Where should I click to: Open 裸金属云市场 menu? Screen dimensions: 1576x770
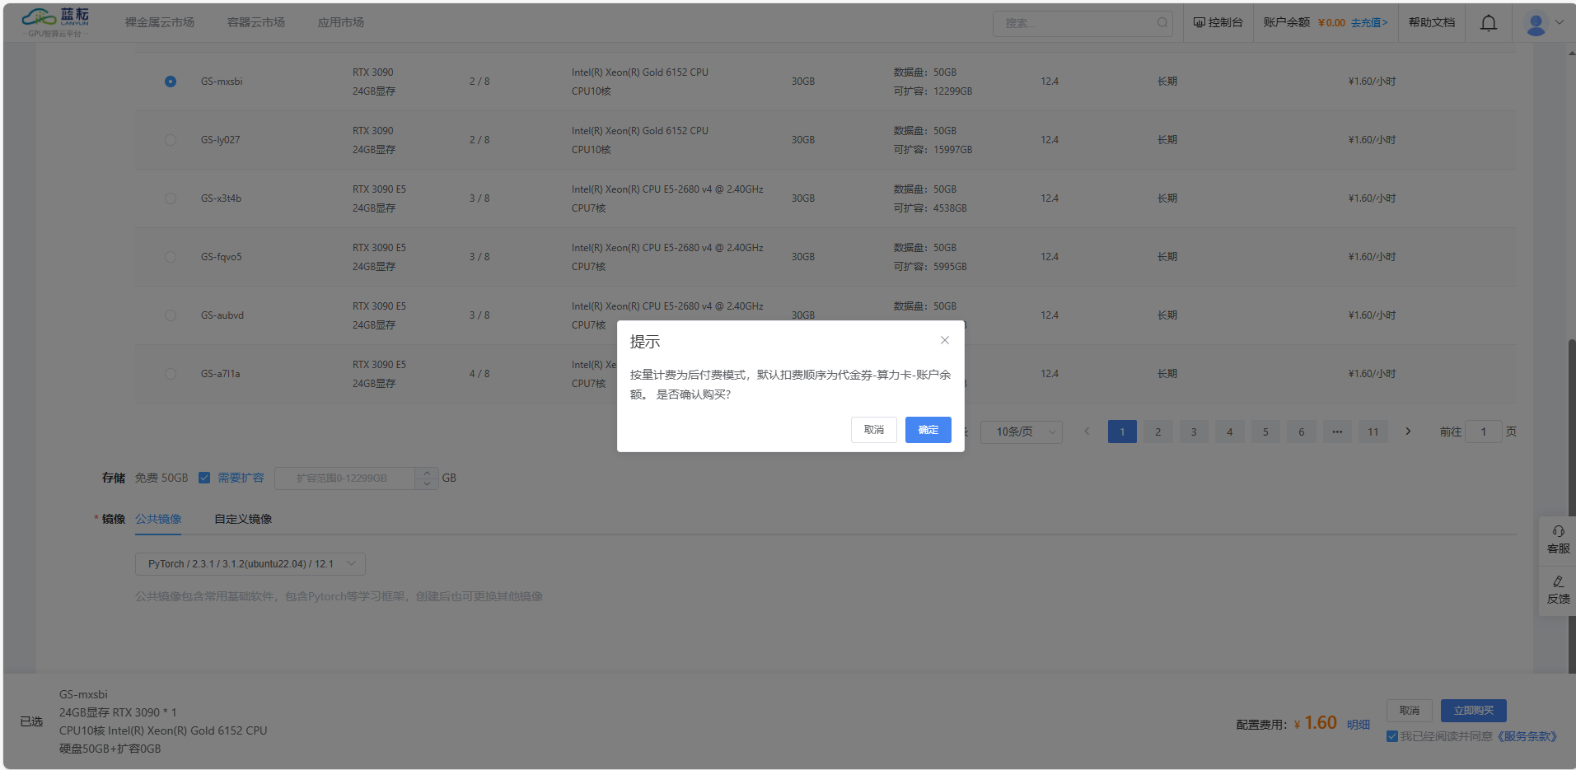point(160,23)
